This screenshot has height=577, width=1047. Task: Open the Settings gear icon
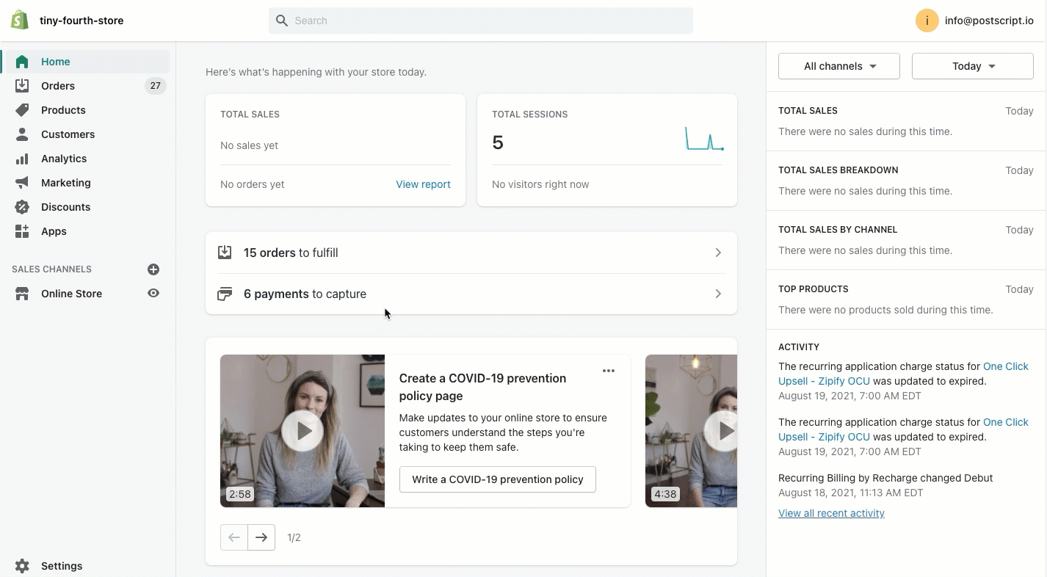[22, 566]
